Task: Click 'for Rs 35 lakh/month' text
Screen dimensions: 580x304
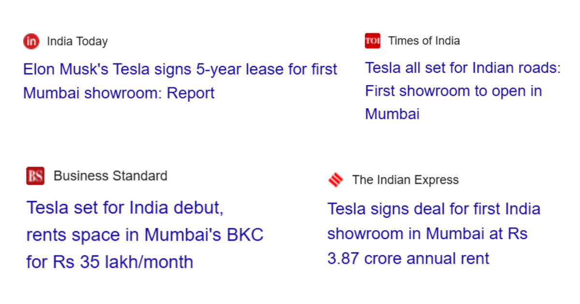Action: (x=110, y=262)
